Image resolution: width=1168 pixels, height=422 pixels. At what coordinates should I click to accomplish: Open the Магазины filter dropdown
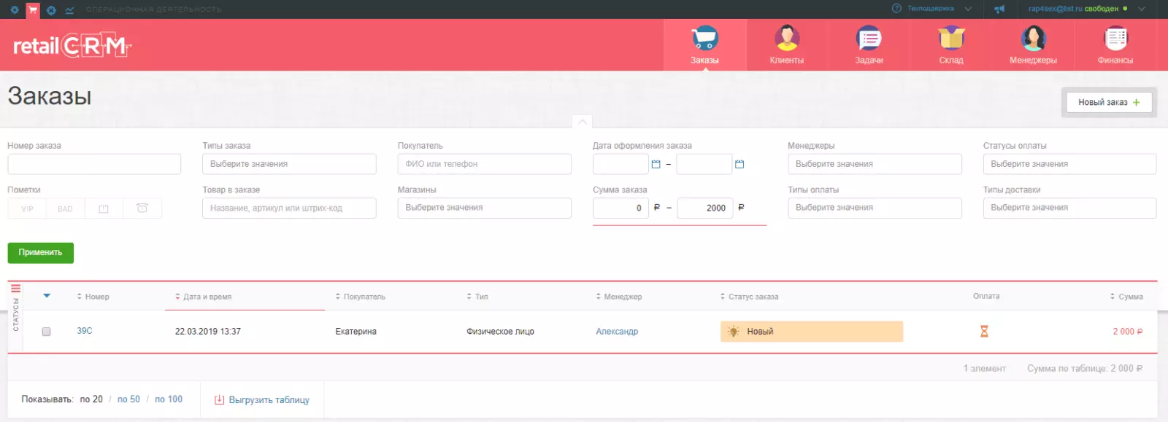[x=484, y=208]
